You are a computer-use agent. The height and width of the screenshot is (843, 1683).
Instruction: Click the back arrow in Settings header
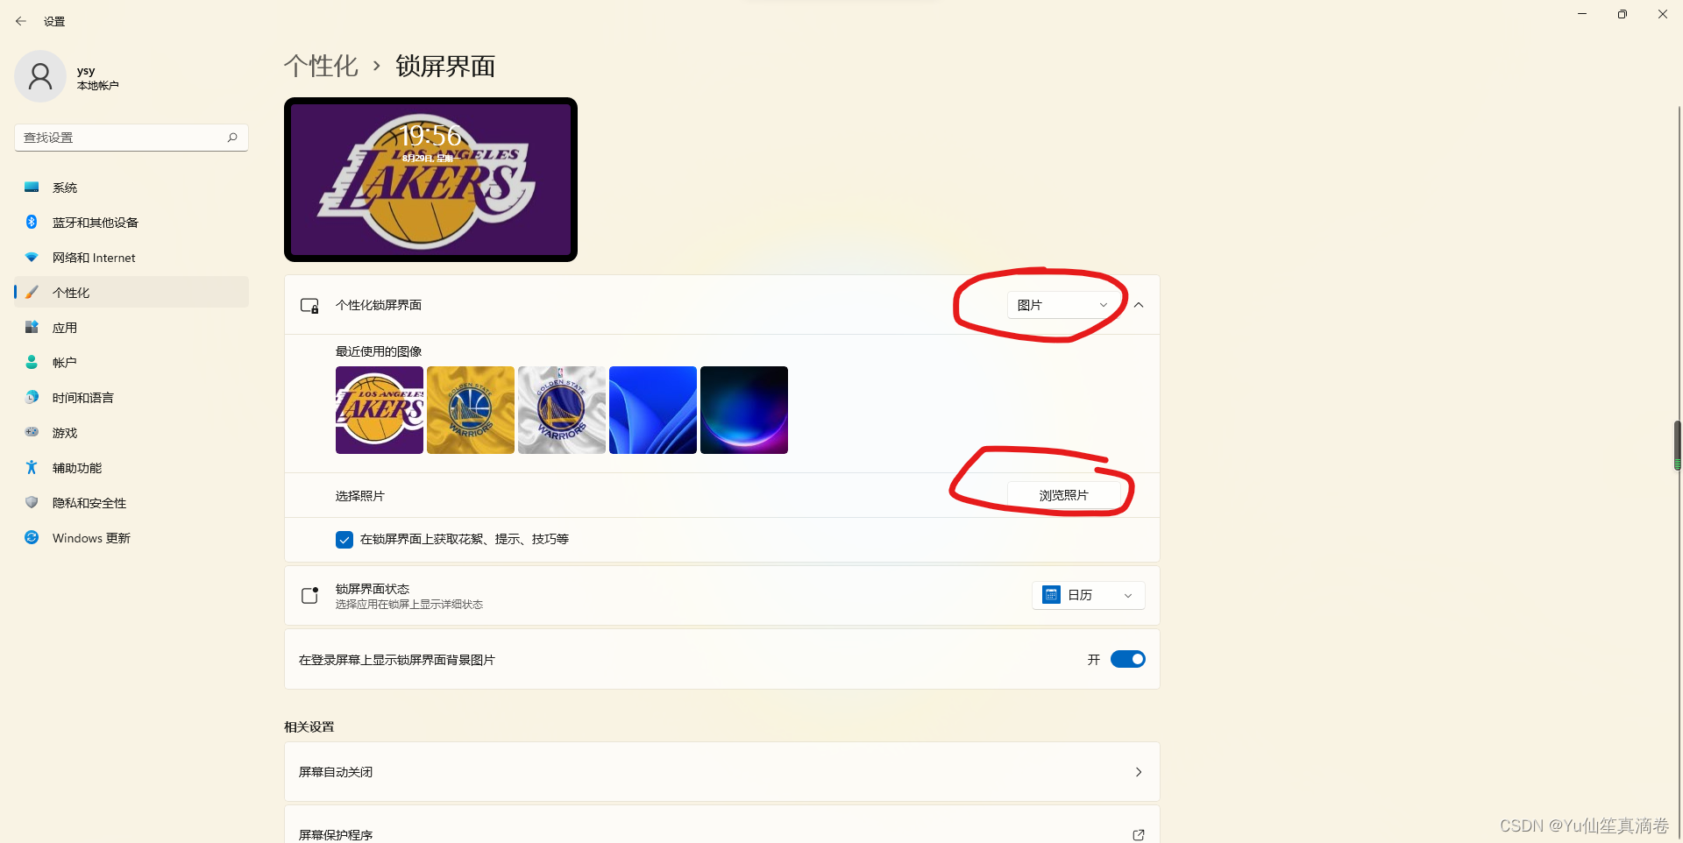tap(21, 21)
